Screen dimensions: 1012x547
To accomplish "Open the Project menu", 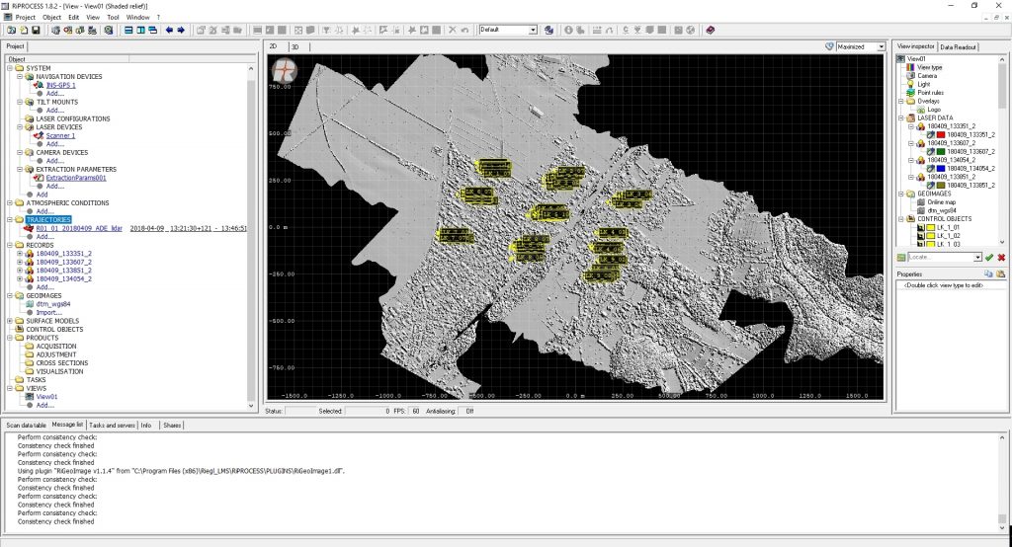I will (25, 18).
